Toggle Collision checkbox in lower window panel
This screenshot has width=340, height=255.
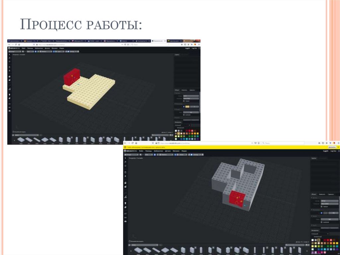pyautogui.click(x=321, y=206)
